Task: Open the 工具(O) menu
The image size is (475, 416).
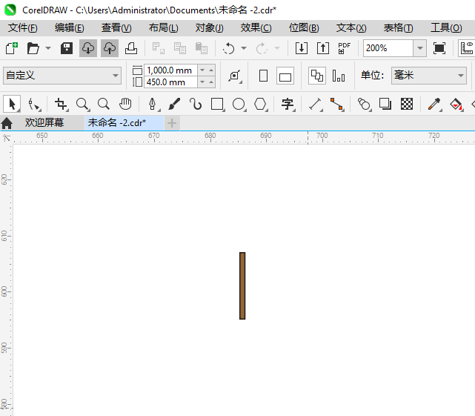Action: coord(446,28)
